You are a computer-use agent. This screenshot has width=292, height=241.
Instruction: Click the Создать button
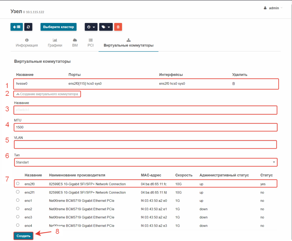(23, 236)
